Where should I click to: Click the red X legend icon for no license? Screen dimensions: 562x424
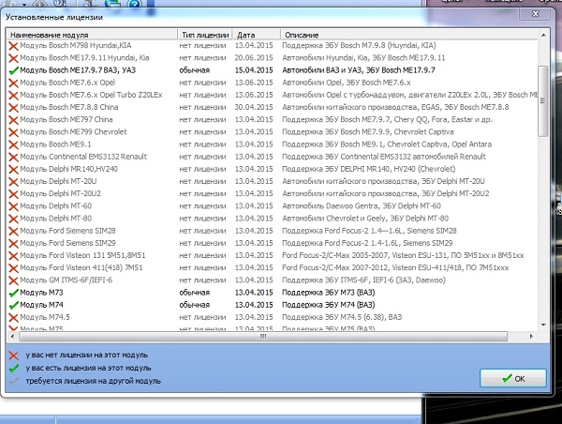pyautogui.click(x=13, y=356)
